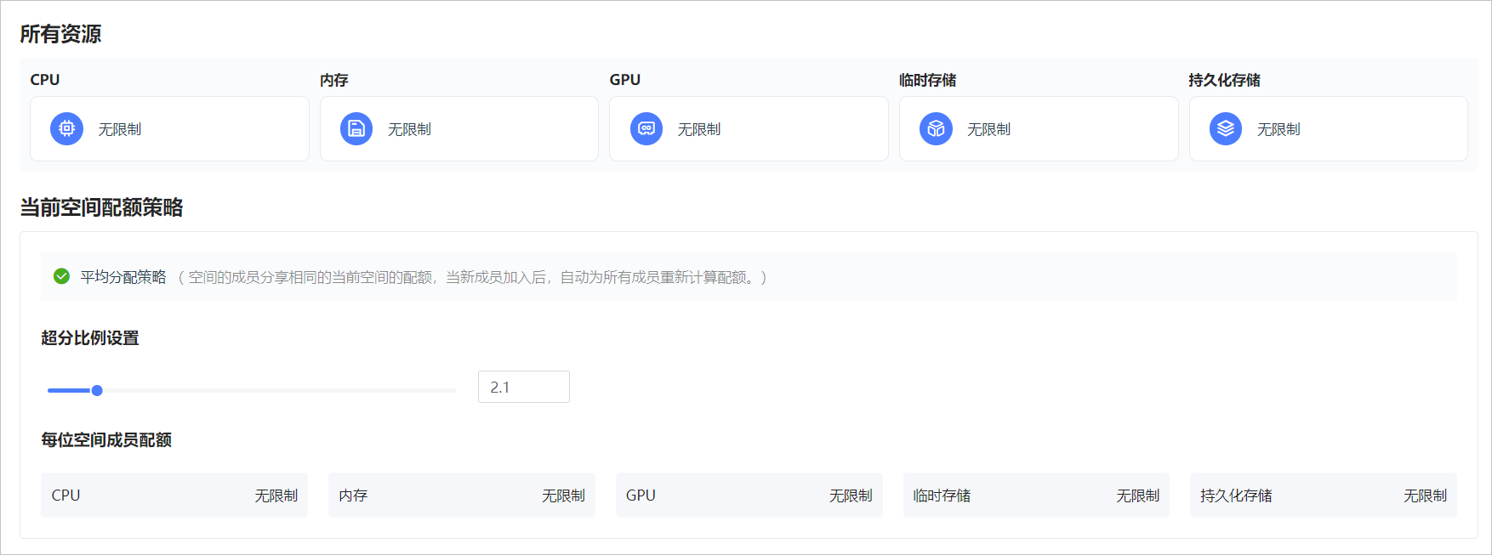Click the 内存 member quota row
The height and width of the screenshot is (555, 1492).
tap(461, 496)
